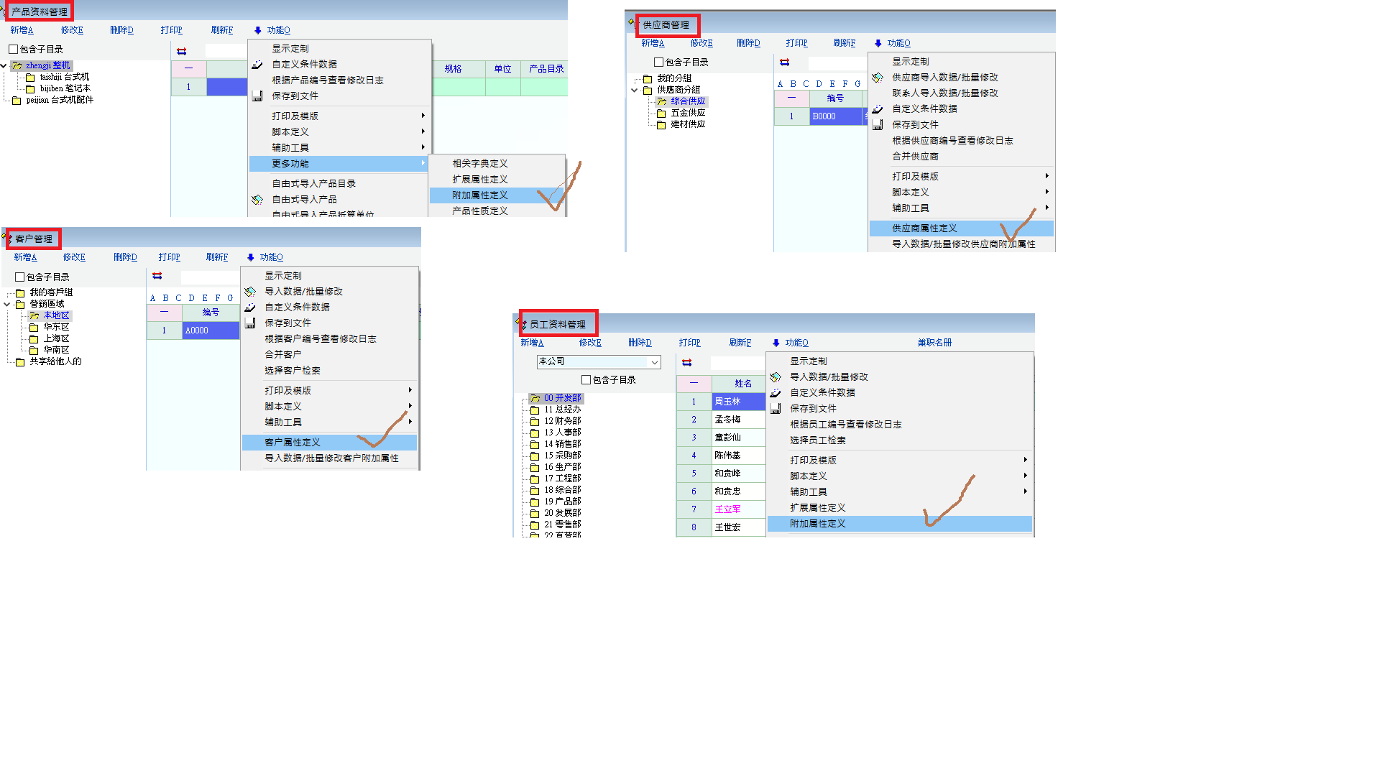1380x776 pixels.
Task: Select the blue A0000 cell in customer grid
Action: [x=210, y=331]
